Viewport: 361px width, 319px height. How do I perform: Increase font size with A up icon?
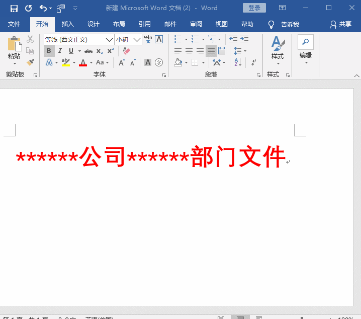click(x=122, y=62)
